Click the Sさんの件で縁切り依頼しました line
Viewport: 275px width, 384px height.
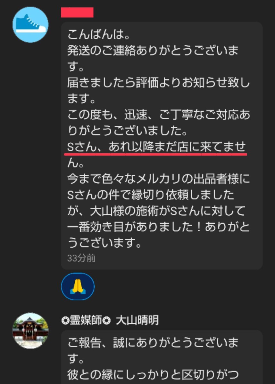click(151, 195)
